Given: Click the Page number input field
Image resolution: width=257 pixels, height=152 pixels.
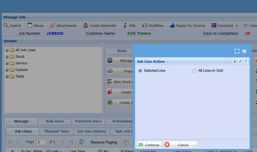Looking at the screenshot, I should (x=42, y=142).
